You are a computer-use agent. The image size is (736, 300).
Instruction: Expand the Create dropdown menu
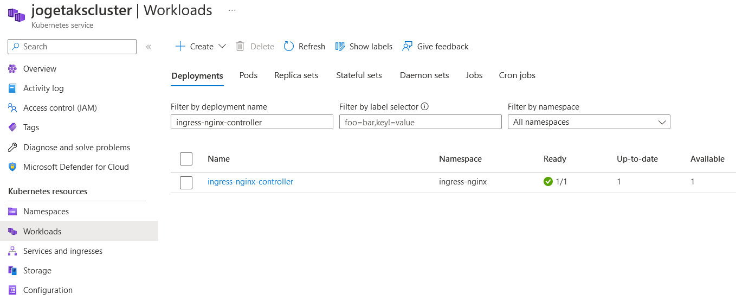[x=222, y=47]
